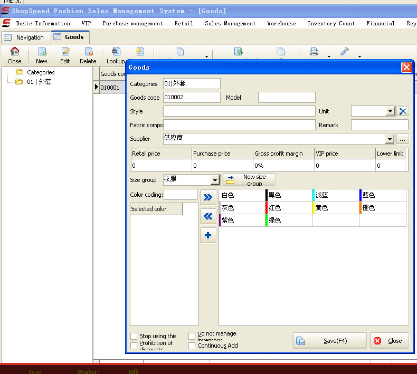Viewport: 417px width, 374px height.
Task: Open the wrench toolbar dropdown arrow
Action: tap(359, 56)
